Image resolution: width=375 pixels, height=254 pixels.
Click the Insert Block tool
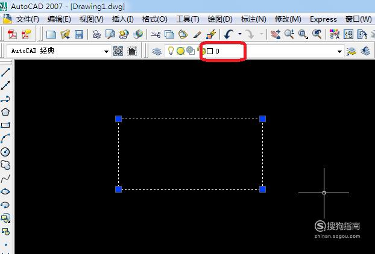pyautogui.click(x=5, y=218)
